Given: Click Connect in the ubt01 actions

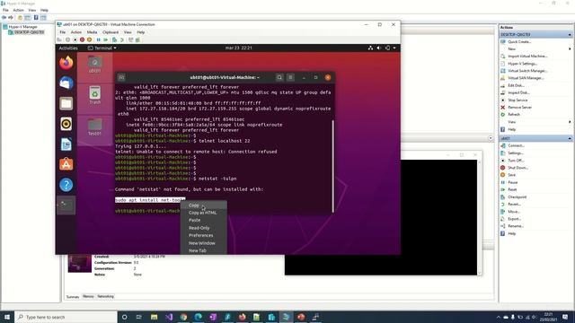Looking at the screenshot, I should pyautogui.click(x=516, y=145).
